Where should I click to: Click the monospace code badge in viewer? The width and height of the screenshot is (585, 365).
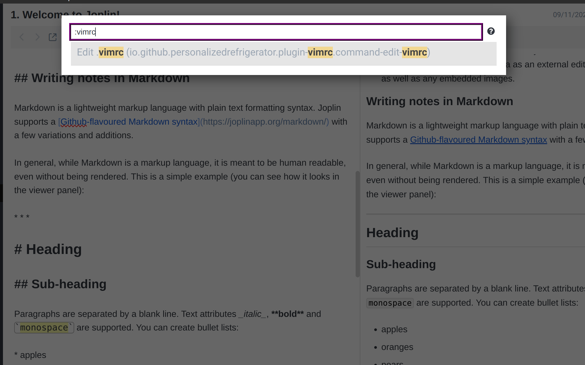(x=390, y=303)
